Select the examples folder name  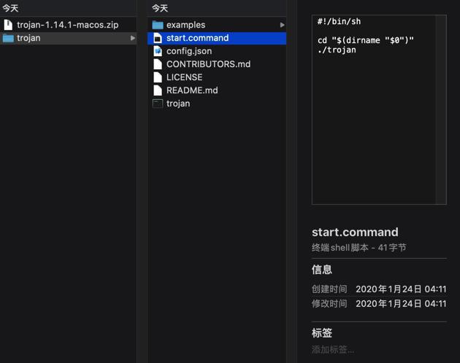tap(185, 25)
